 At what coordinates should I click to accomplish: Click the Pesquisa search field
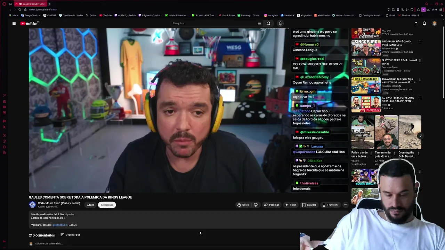tap(214, 23)
